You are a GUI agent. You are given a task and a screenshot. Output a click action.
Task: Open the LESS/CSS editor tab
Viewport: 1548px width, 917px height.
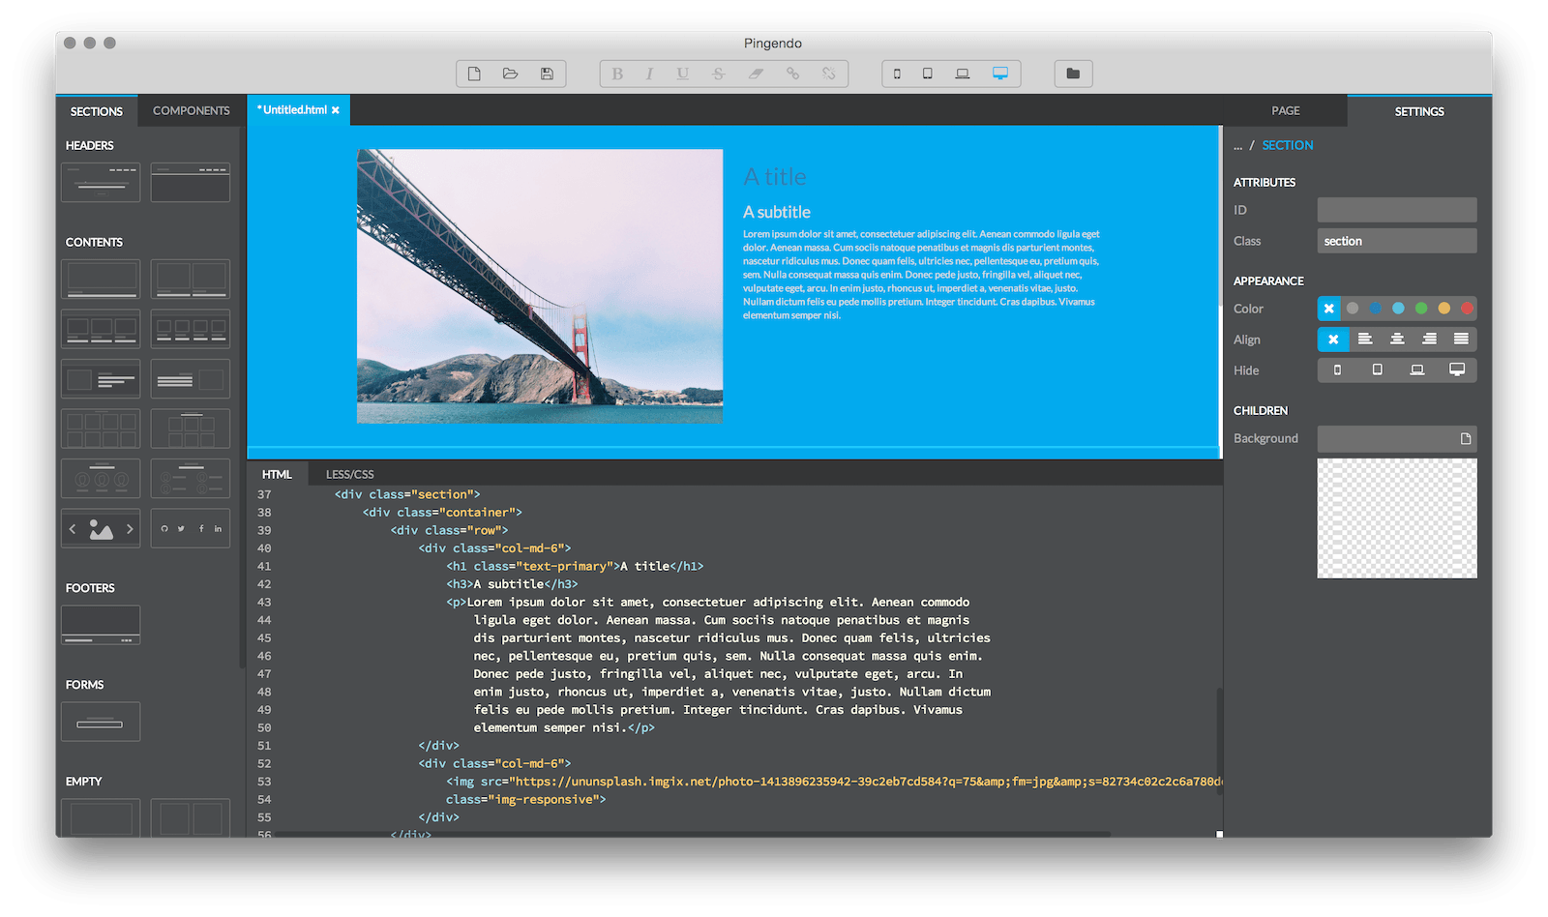click(349, 475)
